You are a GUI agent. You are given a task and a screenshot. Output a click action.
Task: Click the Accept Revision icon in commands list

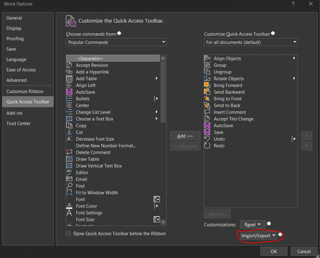(x=69, y=65)
